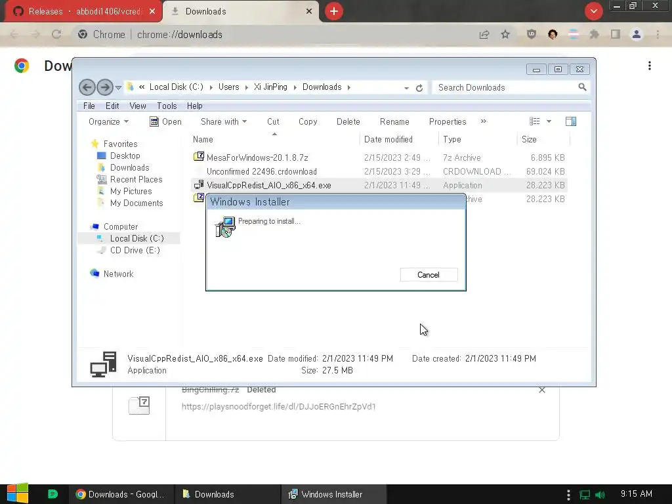This screenshot has height=504, width=672.
Task: Expand breadcrumb arrow after Downloads
Action: click(349, 87)
